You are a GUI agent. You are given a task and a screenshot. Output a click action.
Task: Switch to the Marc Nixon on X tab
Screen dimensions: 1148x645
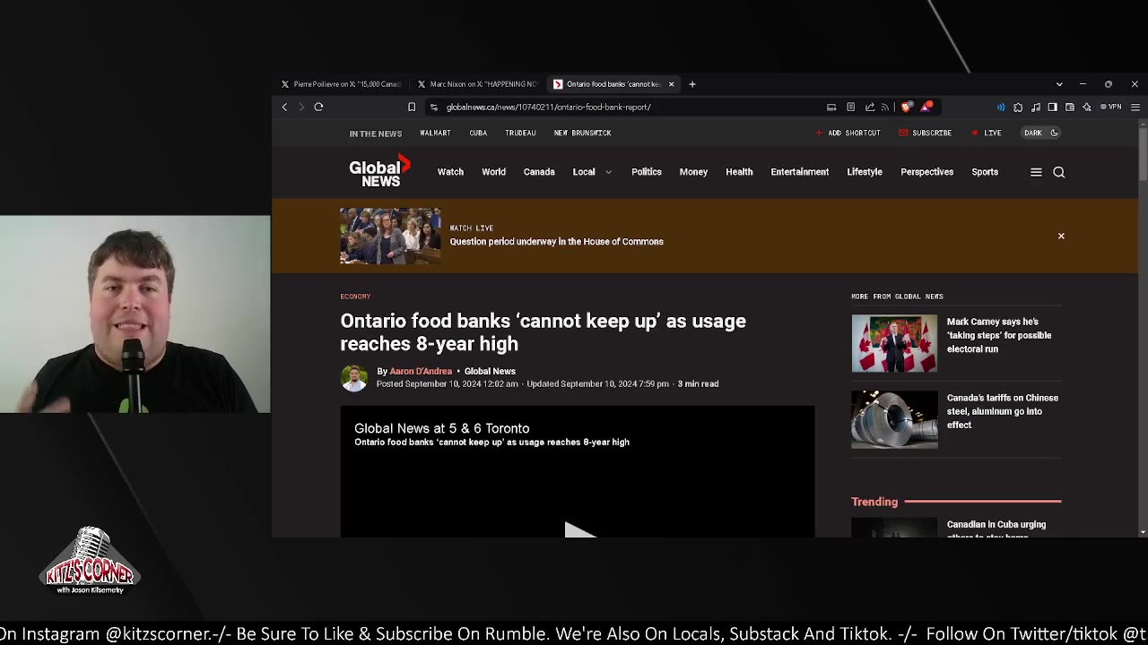[477, 84]
